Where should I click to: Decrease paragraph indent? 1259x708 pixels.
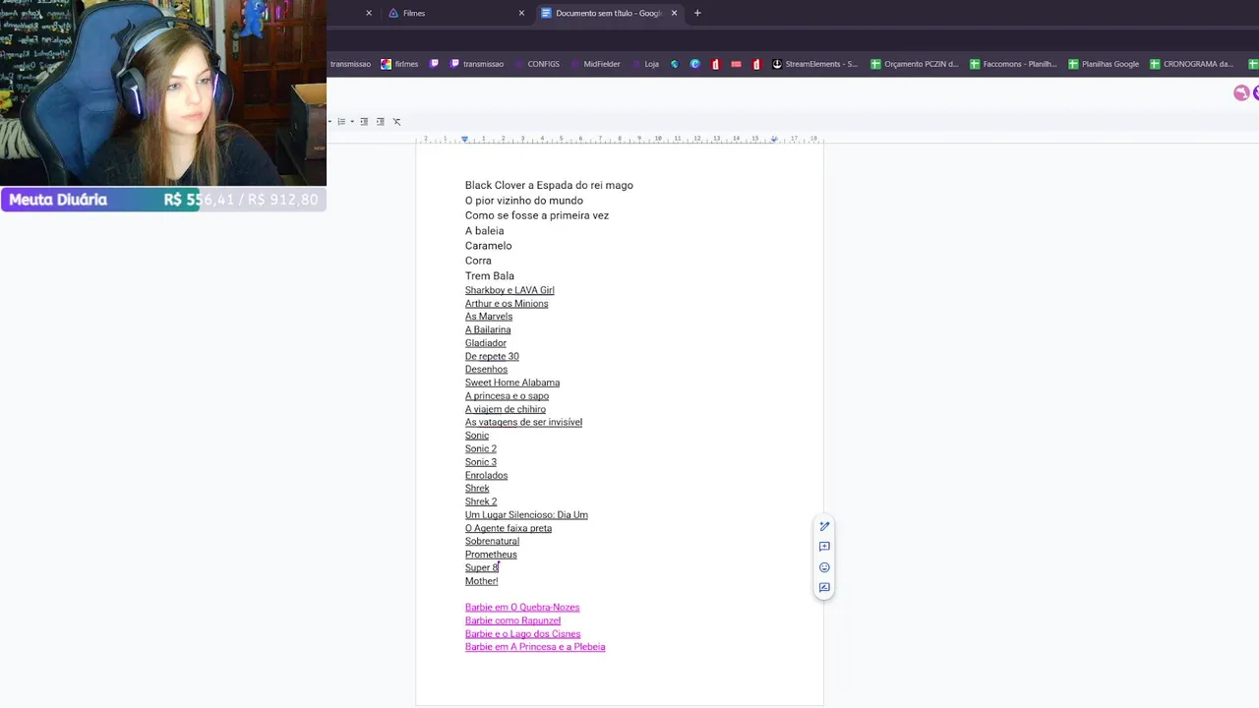pos(364,122)
